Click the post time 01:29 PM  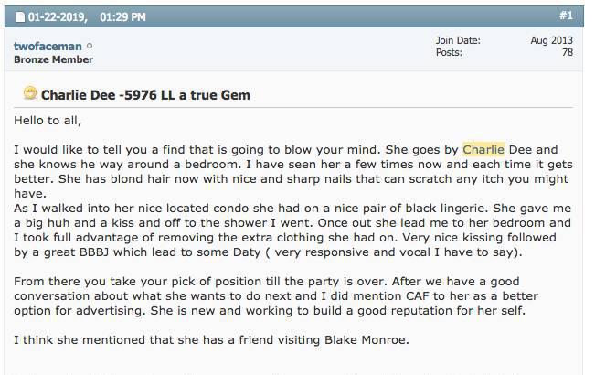123,17
